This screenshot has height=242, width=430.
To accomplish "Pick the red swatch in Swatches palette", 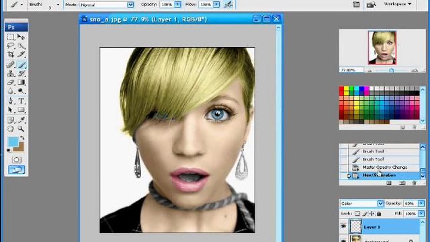I will tap(341, 89).
